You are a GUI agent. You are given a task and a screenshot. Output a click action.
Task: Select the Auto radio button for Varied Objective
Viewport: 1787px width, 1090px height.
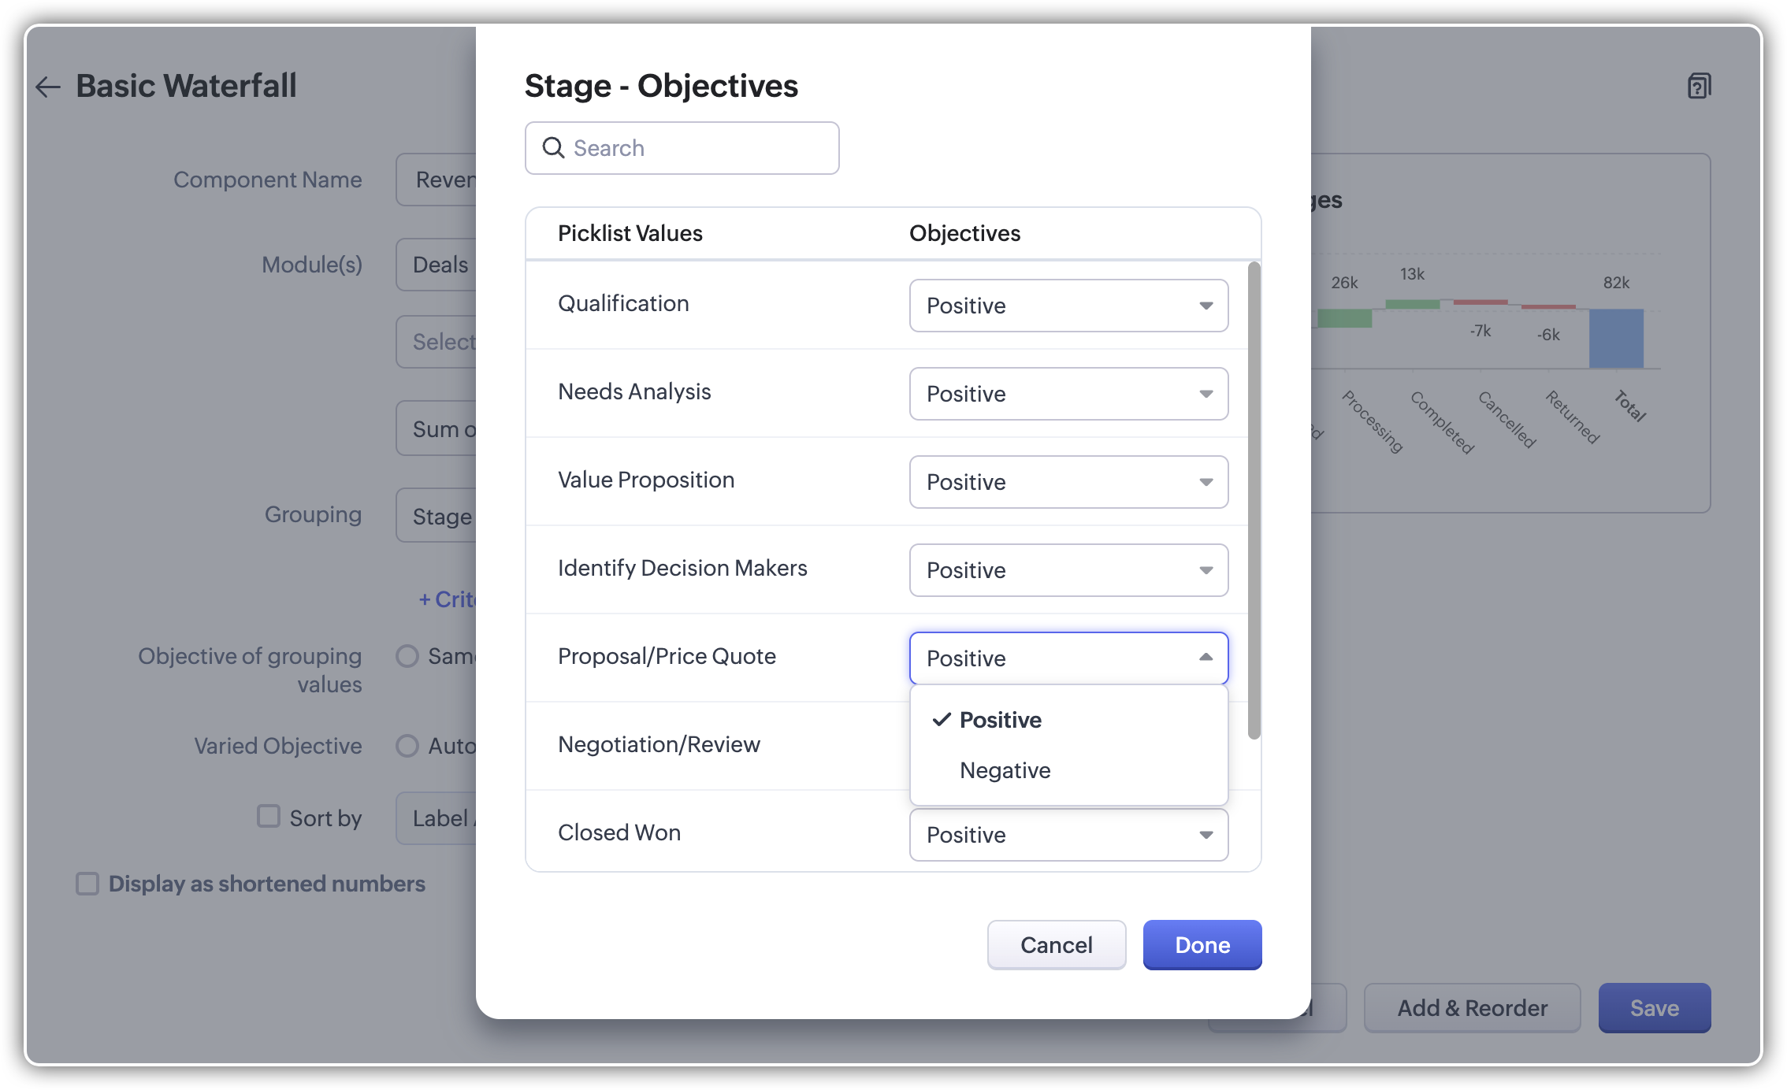pyautogui.click(x=407, y=745)
